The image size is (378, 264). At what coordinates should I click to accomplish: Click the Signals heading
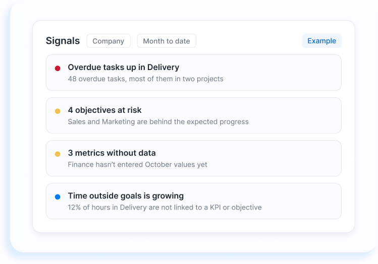pyautogui.click(x=63, y=41)
